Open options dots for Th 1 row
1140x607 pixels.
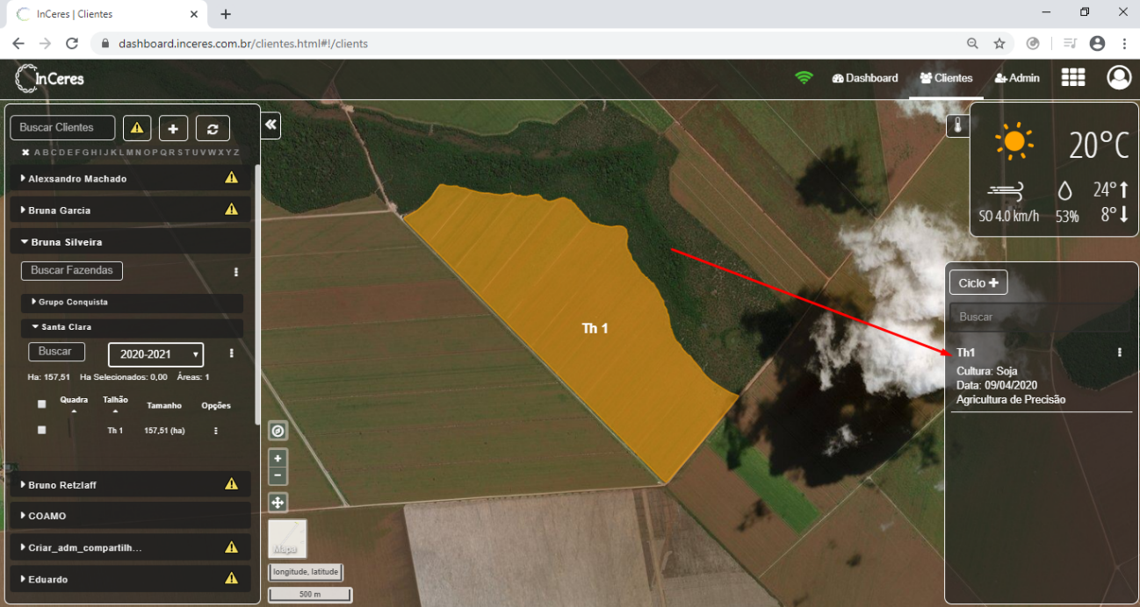coord(215,431)
